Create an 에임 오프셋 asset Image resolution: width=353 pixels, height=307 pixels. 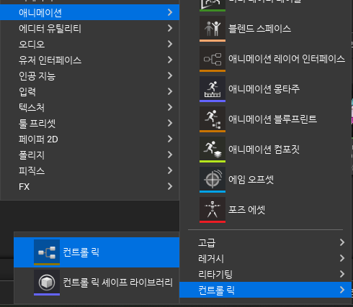point(265,180)
